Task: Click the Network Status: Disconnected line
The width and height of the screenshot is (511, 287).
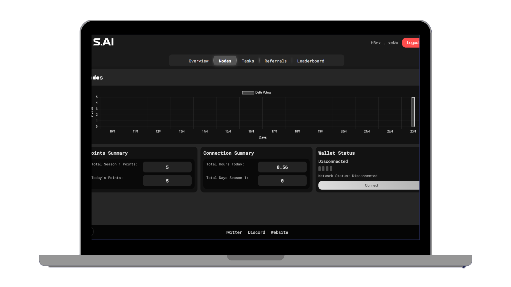Action: coord(348,176)
